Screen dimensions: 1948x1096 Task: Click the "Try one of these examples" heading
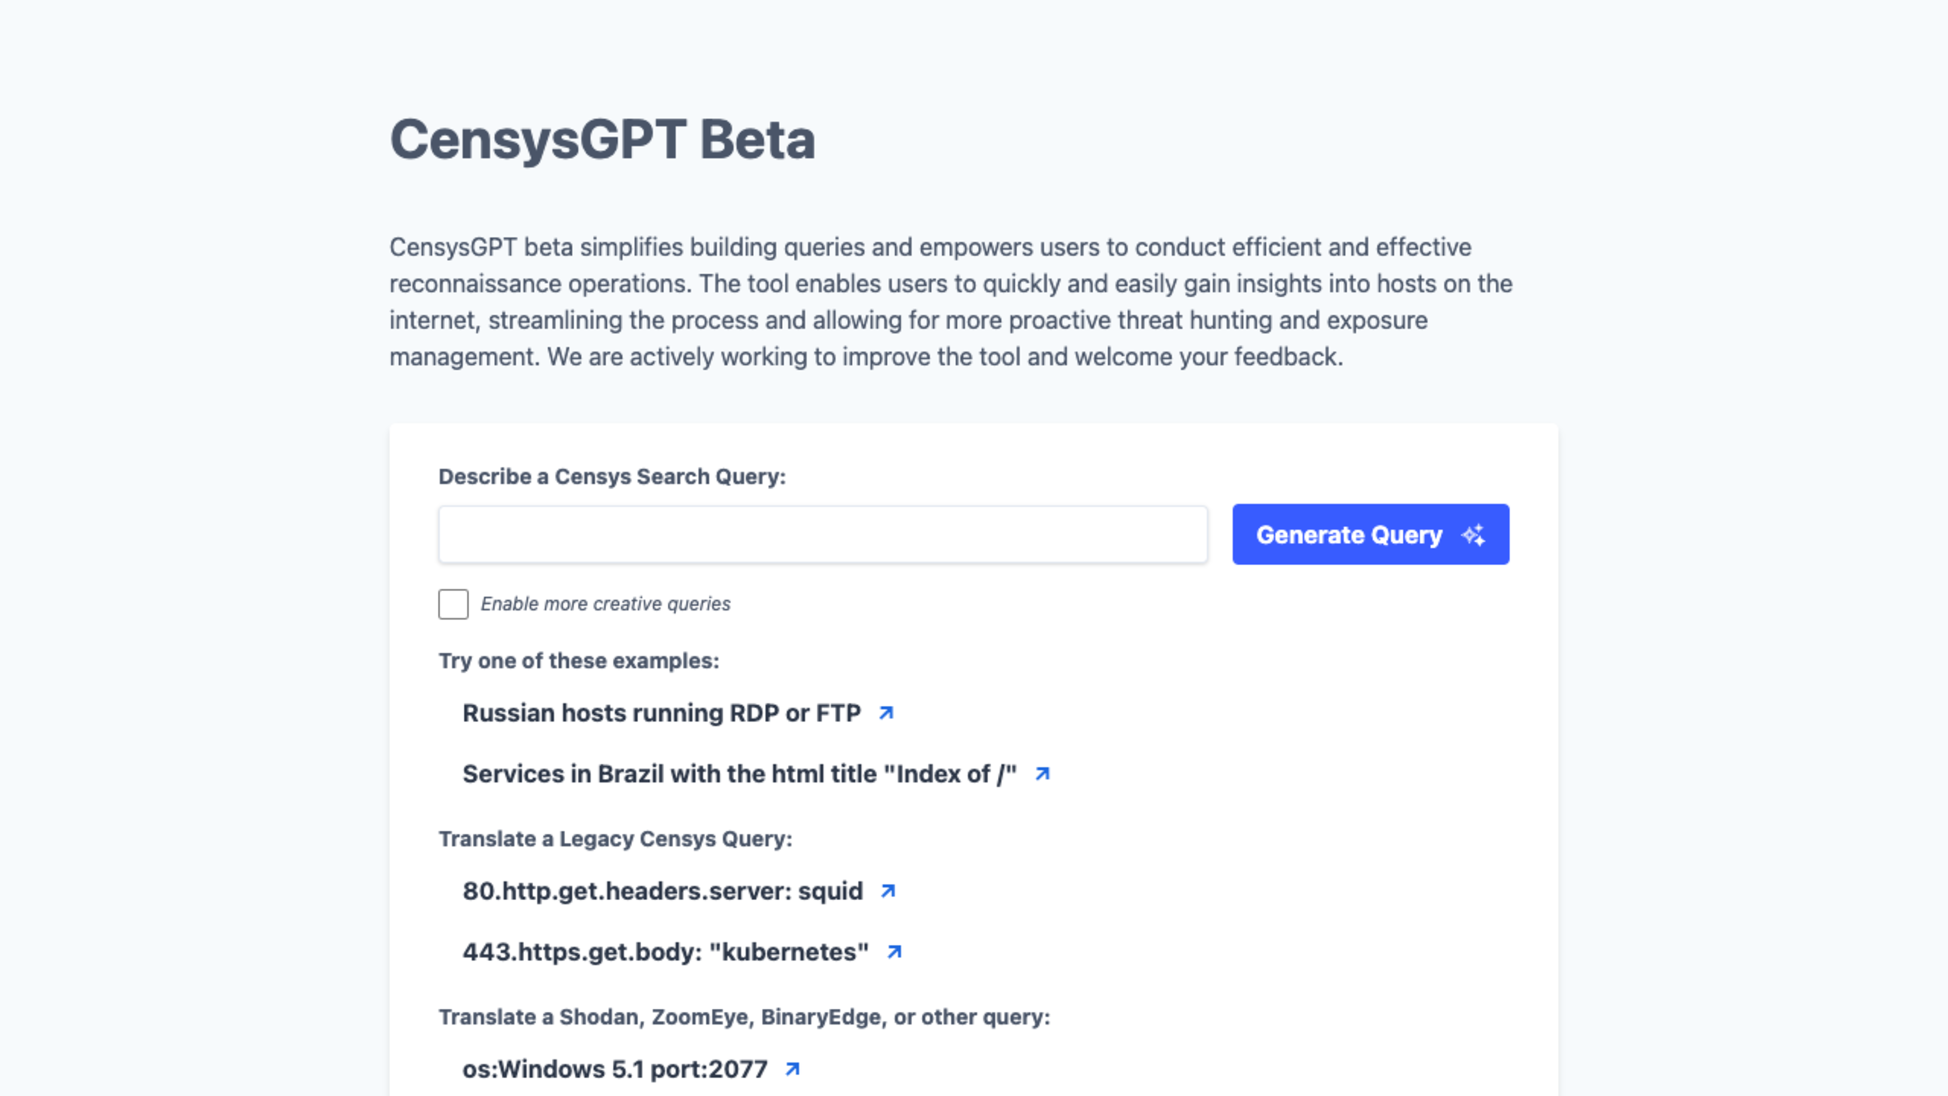coord(578,661)
